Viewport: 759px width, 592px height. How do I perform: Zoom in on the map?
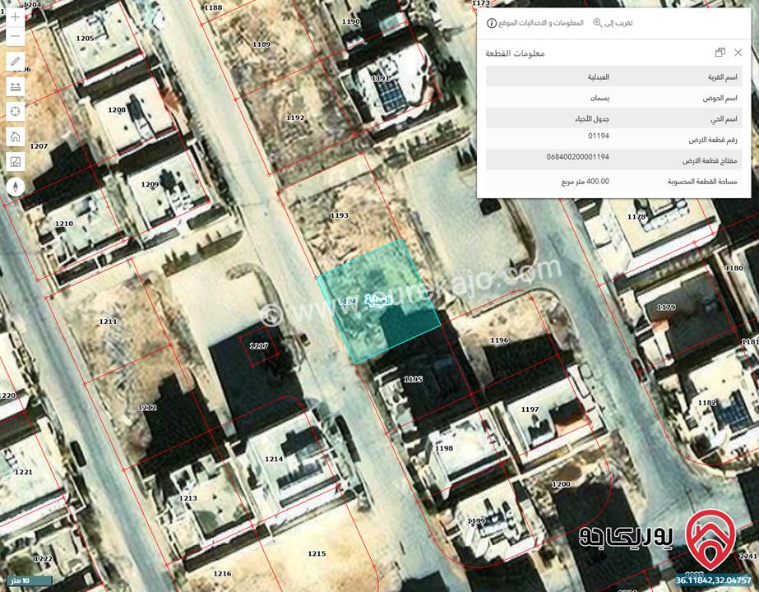(16, 16)
